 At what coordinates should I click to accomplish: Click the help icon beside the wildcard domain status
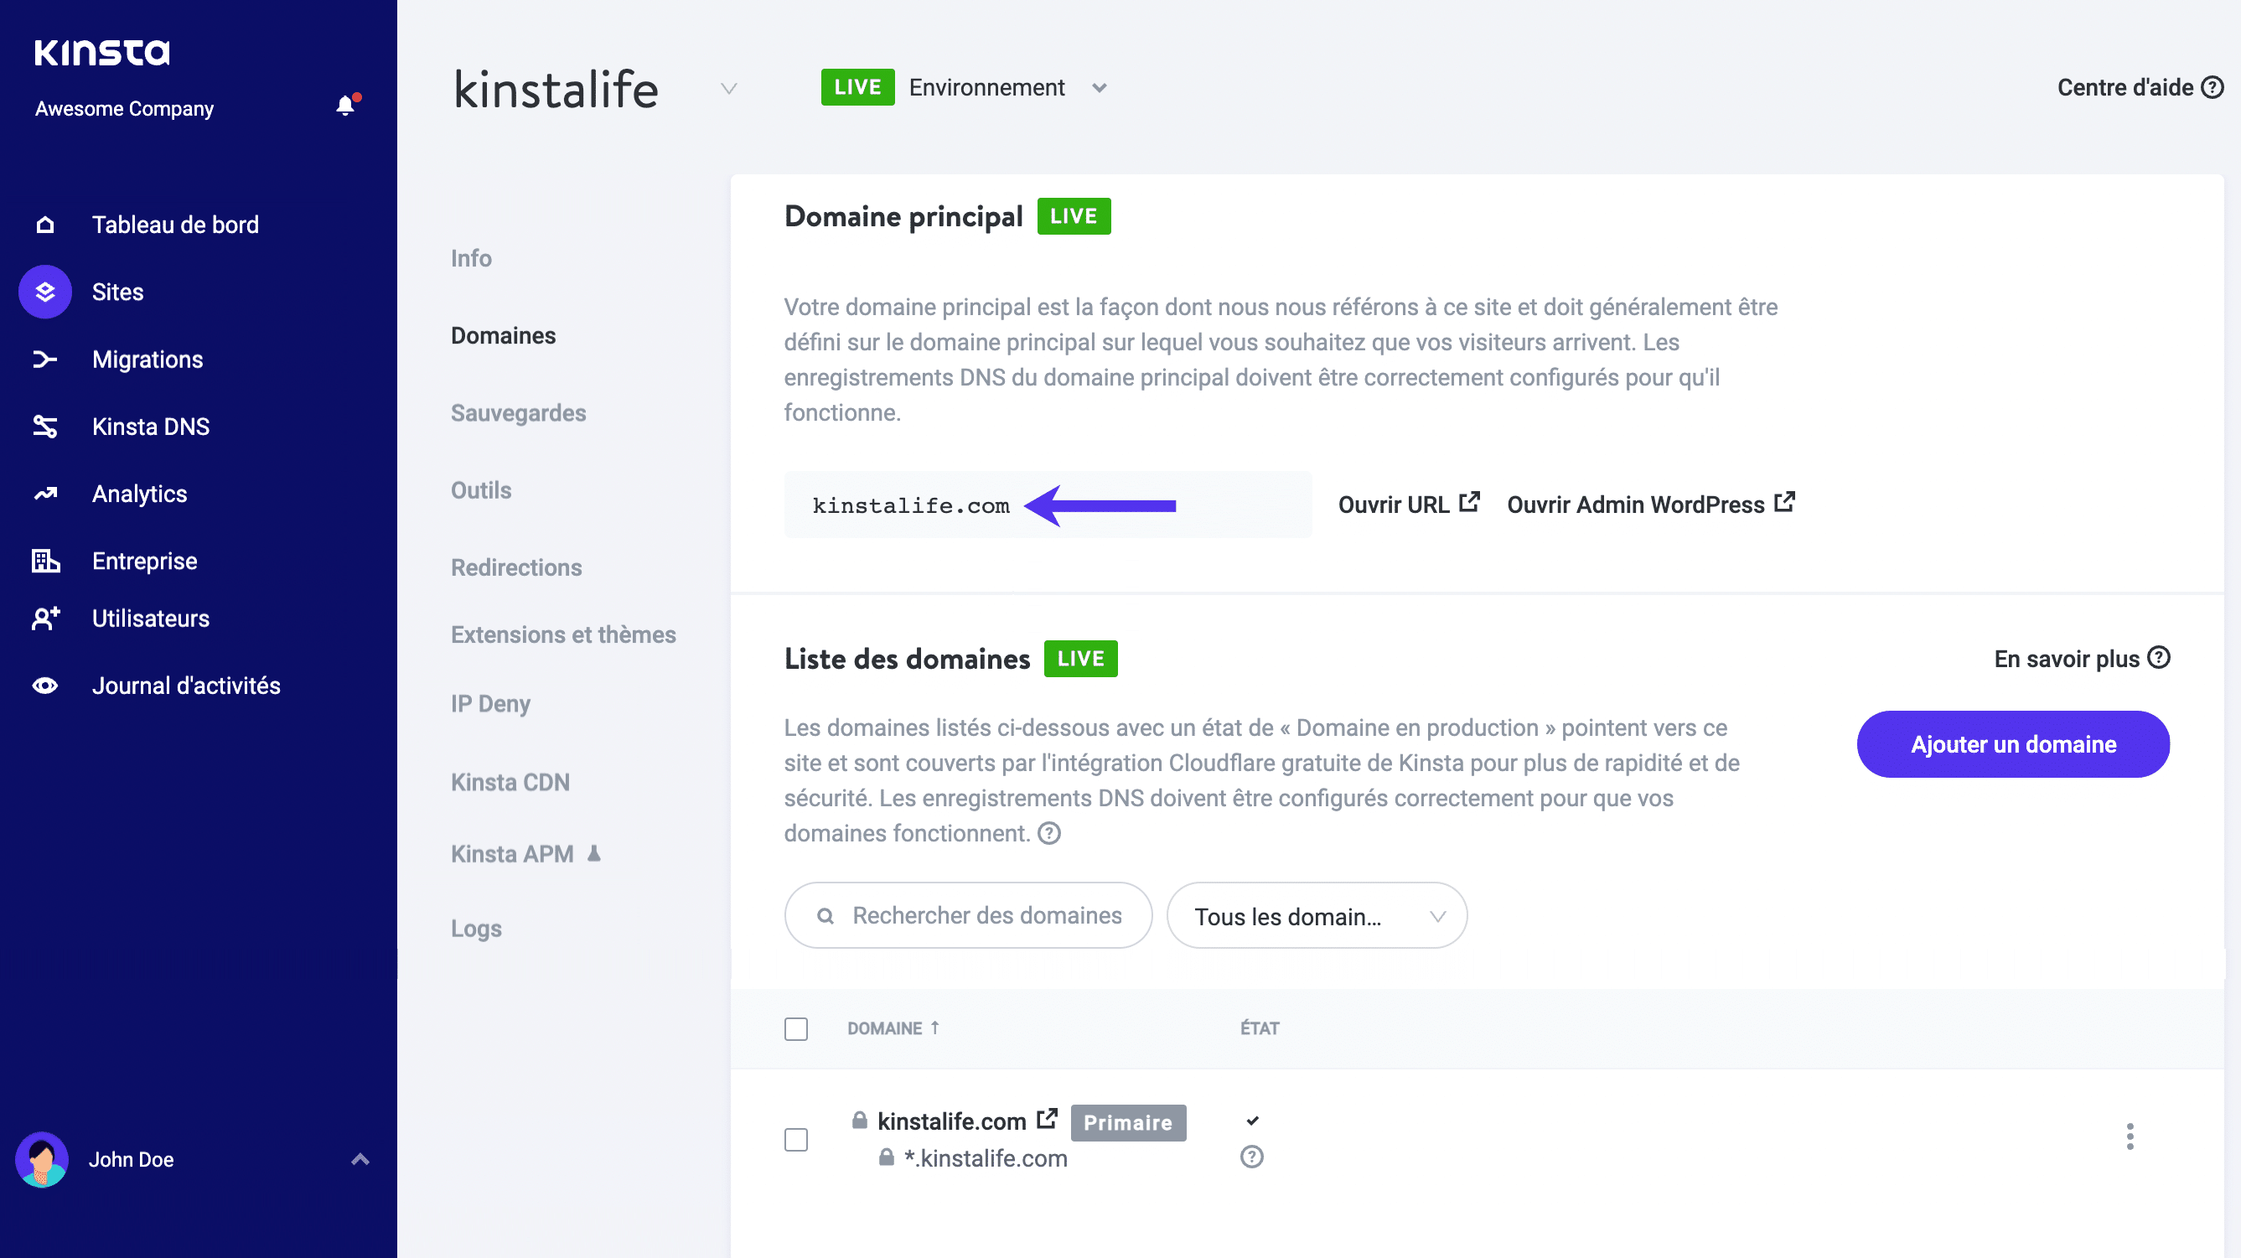pyautogui.click(x=1252, y=1157)
